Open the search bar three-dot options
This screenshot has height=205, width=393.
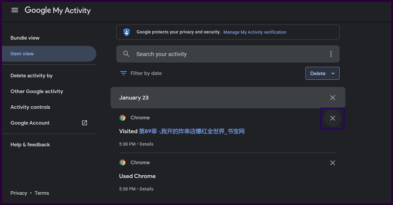coord(331,54)
